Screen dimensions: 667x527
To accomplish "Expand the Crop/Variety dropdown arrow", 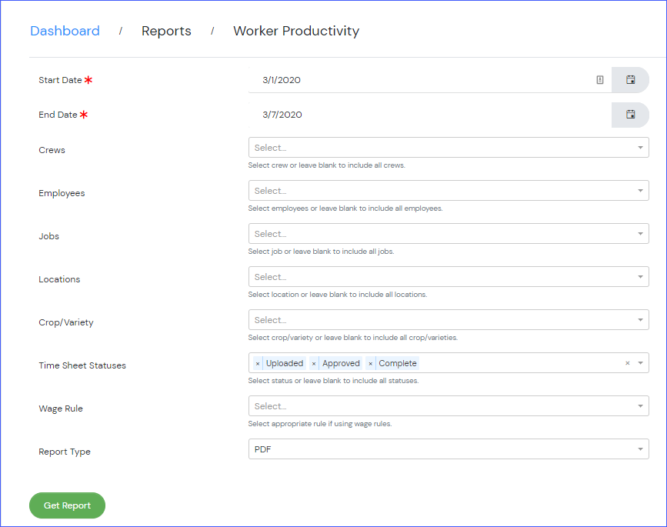I will pos(640,320).
